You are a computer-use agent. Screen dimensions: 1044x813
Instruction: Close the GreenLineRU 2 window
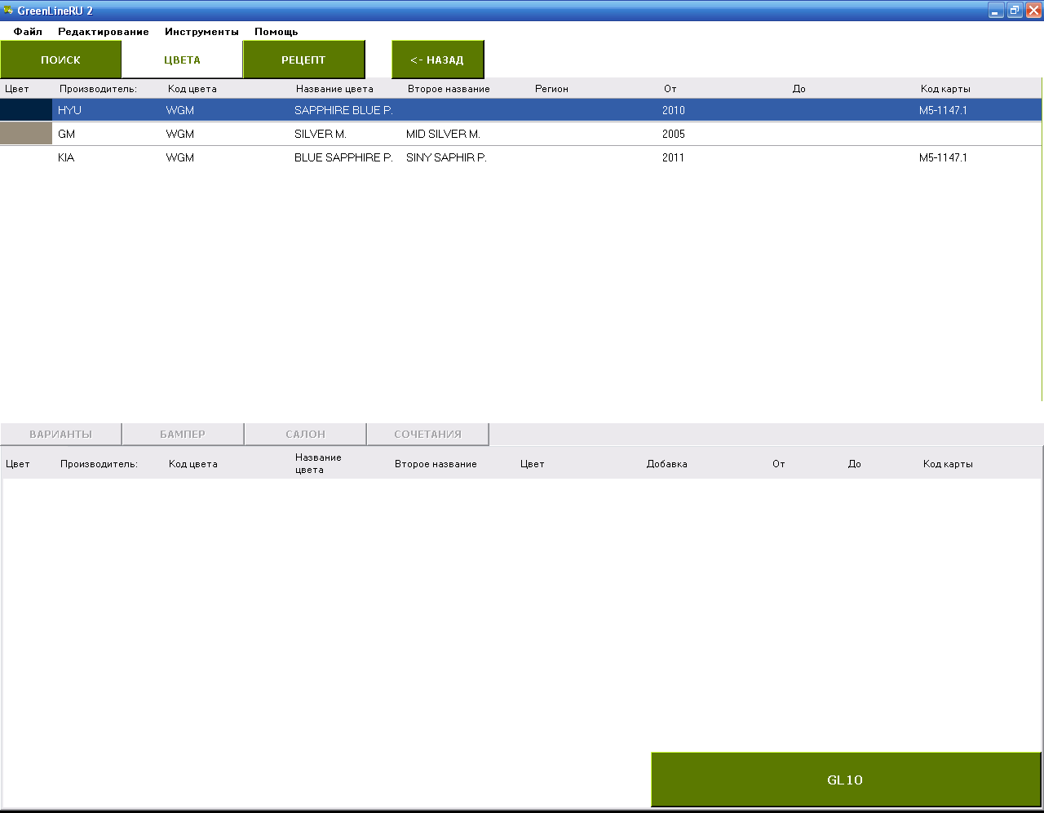click(x=1033, y=11)
